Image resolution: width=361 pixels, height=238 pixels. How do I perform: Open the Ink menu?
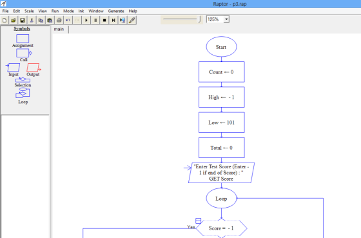(81, 11)
